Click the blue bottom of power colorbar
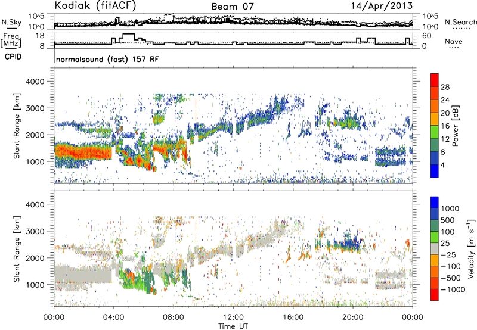The width and height of the screenshot is (477, 330). [435, 171]
